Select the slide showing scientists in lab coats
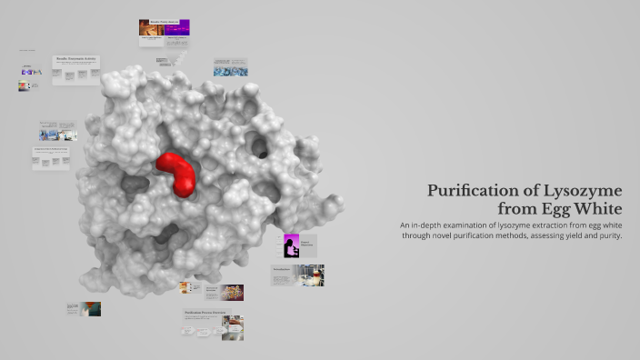Screen dimensions: 640x360 [x=58, y=131]
